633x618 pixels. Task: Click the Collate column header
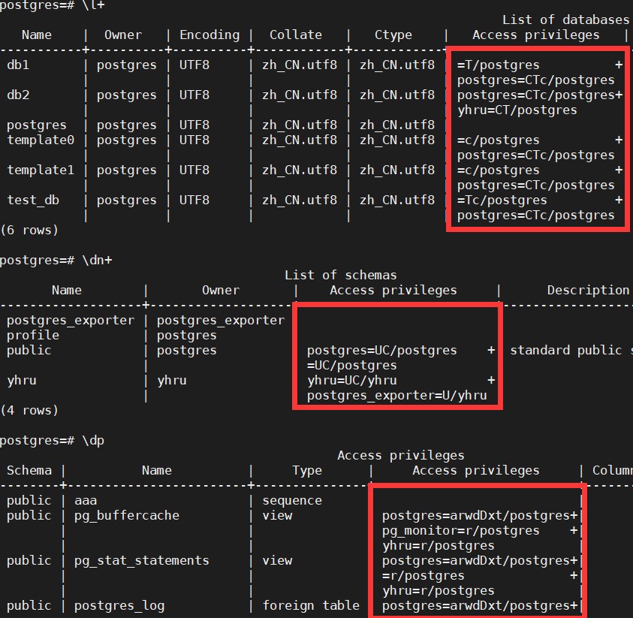click(295, 35)
